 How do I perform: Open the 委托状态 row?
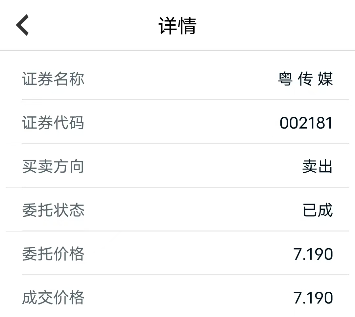pyautogui.click(x=177, y=209)
